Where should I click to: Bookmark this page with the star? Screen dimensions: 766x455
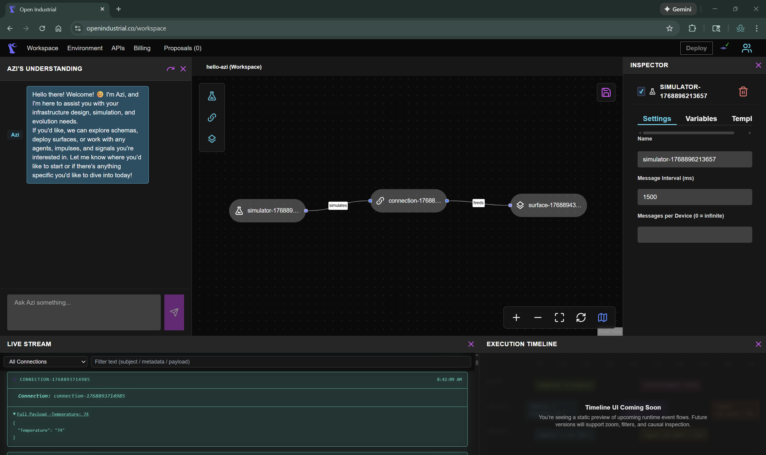669,28
